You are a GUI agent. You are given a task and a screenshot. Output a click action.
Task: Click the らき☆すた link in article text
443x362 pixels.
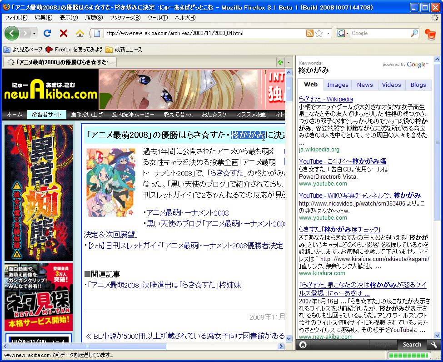click(x=226, y=173)
